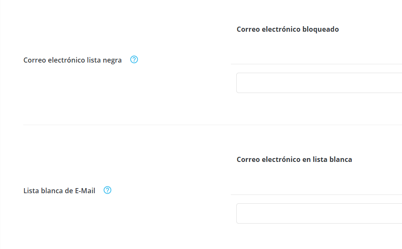This screenshot has width=402, height=249.
Task: Select the Lista blanca de E-Mail label
Action: [59, 191]
